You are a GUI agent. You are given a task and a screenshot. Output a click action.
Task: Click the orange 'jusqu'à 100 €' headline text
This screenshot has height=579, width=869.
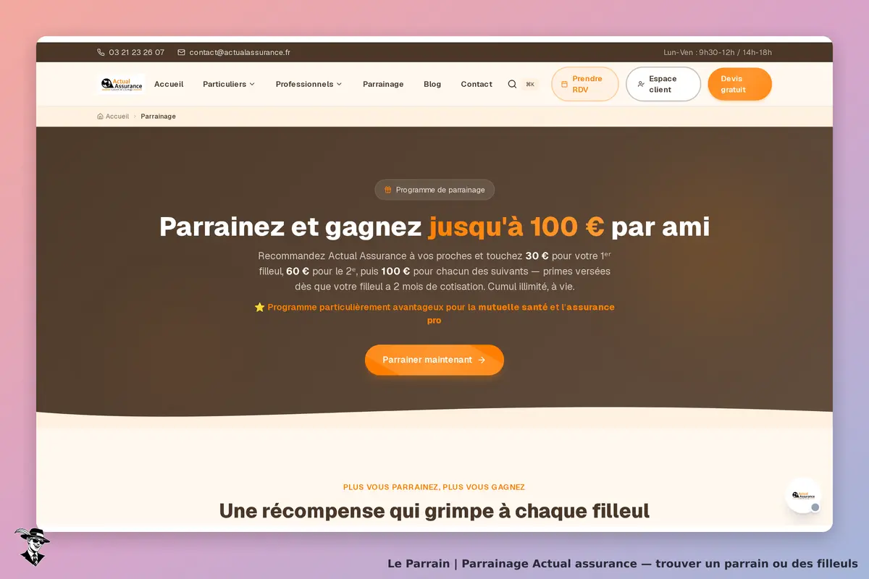(516, 227)
